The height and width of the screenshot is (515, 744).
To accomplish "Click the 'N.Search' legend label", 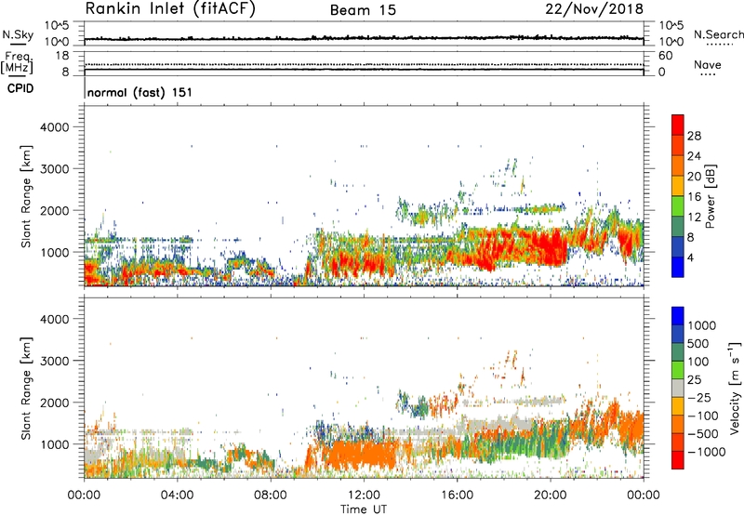I will pyautogui.click(x=718, y=34).
